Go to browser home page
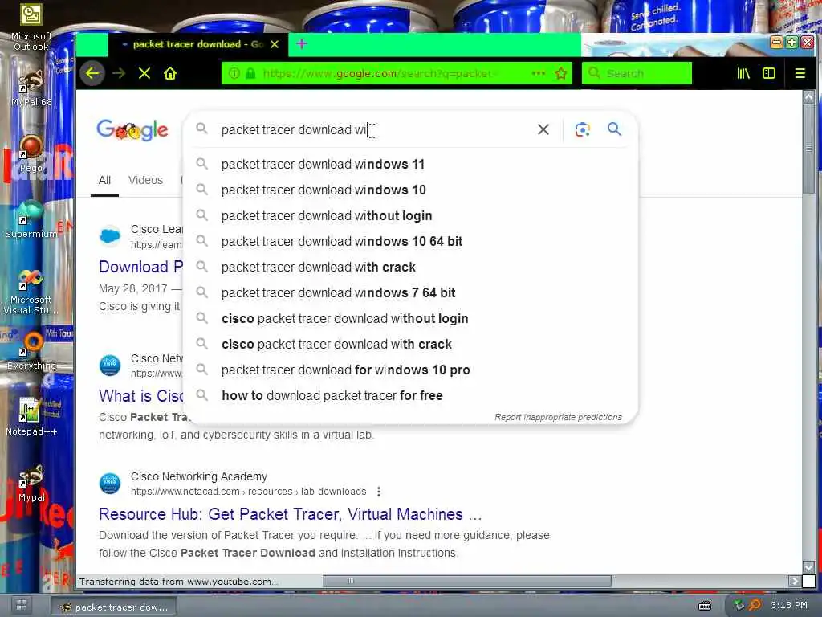Image resolution: width=822 pixels, height=617 pixels. 170,73
